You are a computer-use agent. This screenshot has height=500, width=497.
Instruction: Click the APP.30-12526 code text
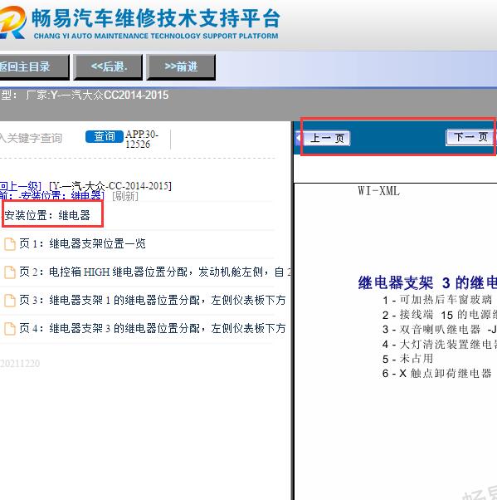tap(142, 140)
